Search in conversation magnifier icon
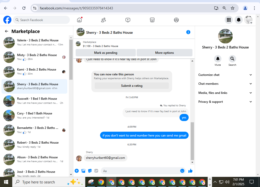The width and height of the screenshot is (260, 187). pyautogui.click(x=232, y=59)
